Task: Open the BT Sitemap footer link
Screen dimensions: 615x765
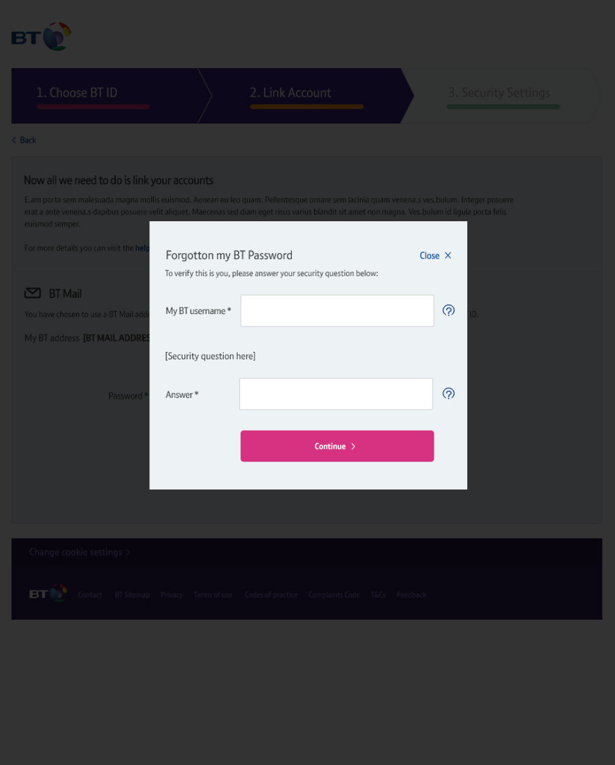Action: pyautogui.click(x=132, y=595)
